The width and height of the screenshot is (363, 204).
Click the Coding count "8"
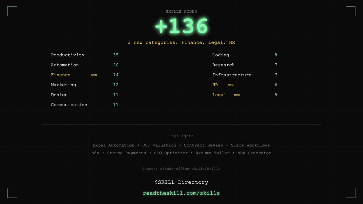276,55
